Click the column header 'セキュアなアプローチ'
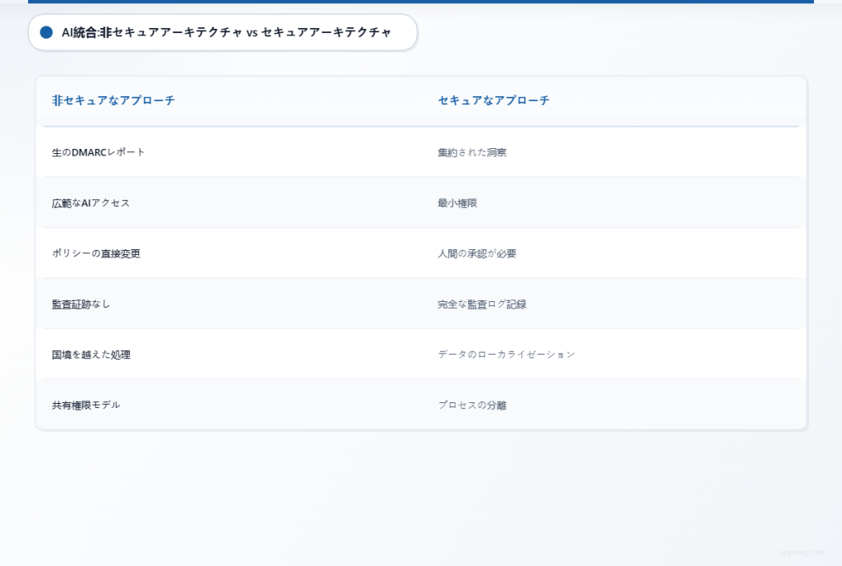This screenshot has width=842, height=566. (x=493, y=100)
